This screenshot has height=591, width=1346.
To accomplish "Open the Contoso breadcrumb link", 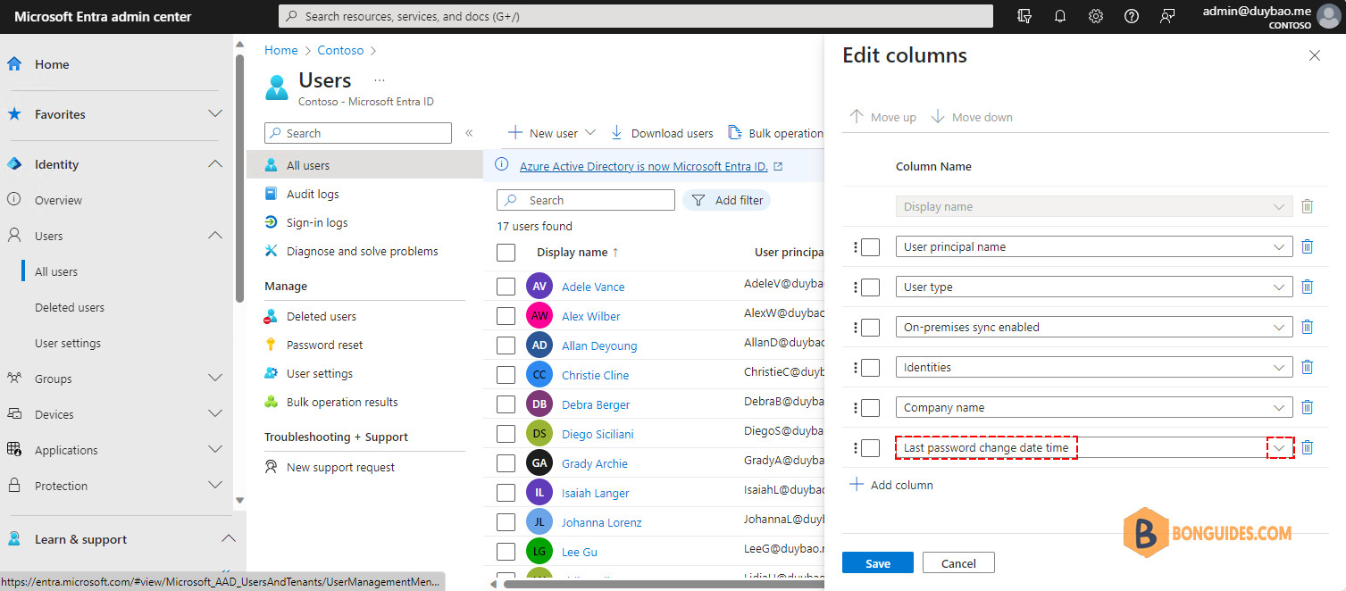I will [340, 50].
